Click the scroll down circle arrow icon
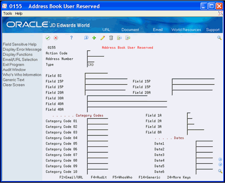225x183 pixels. pos(220,164)
